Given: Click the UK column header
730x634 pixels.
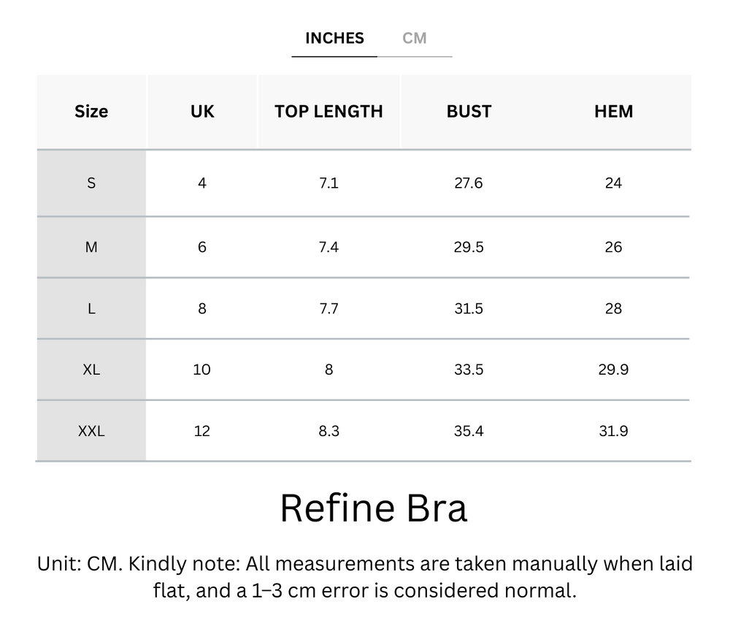Looking at the screenshot, I should [x=202, y=111].
